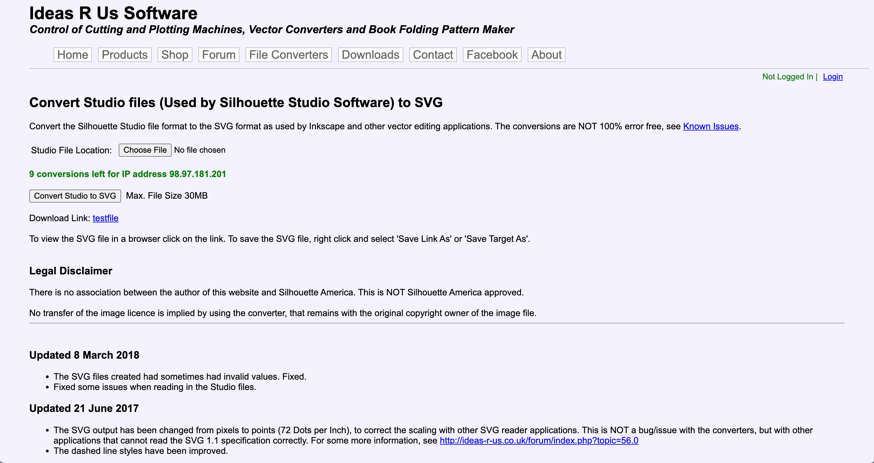The width and height of the screenshot is (874, 463).
Task: Click the Login link
Action: [x=833, y=76]
